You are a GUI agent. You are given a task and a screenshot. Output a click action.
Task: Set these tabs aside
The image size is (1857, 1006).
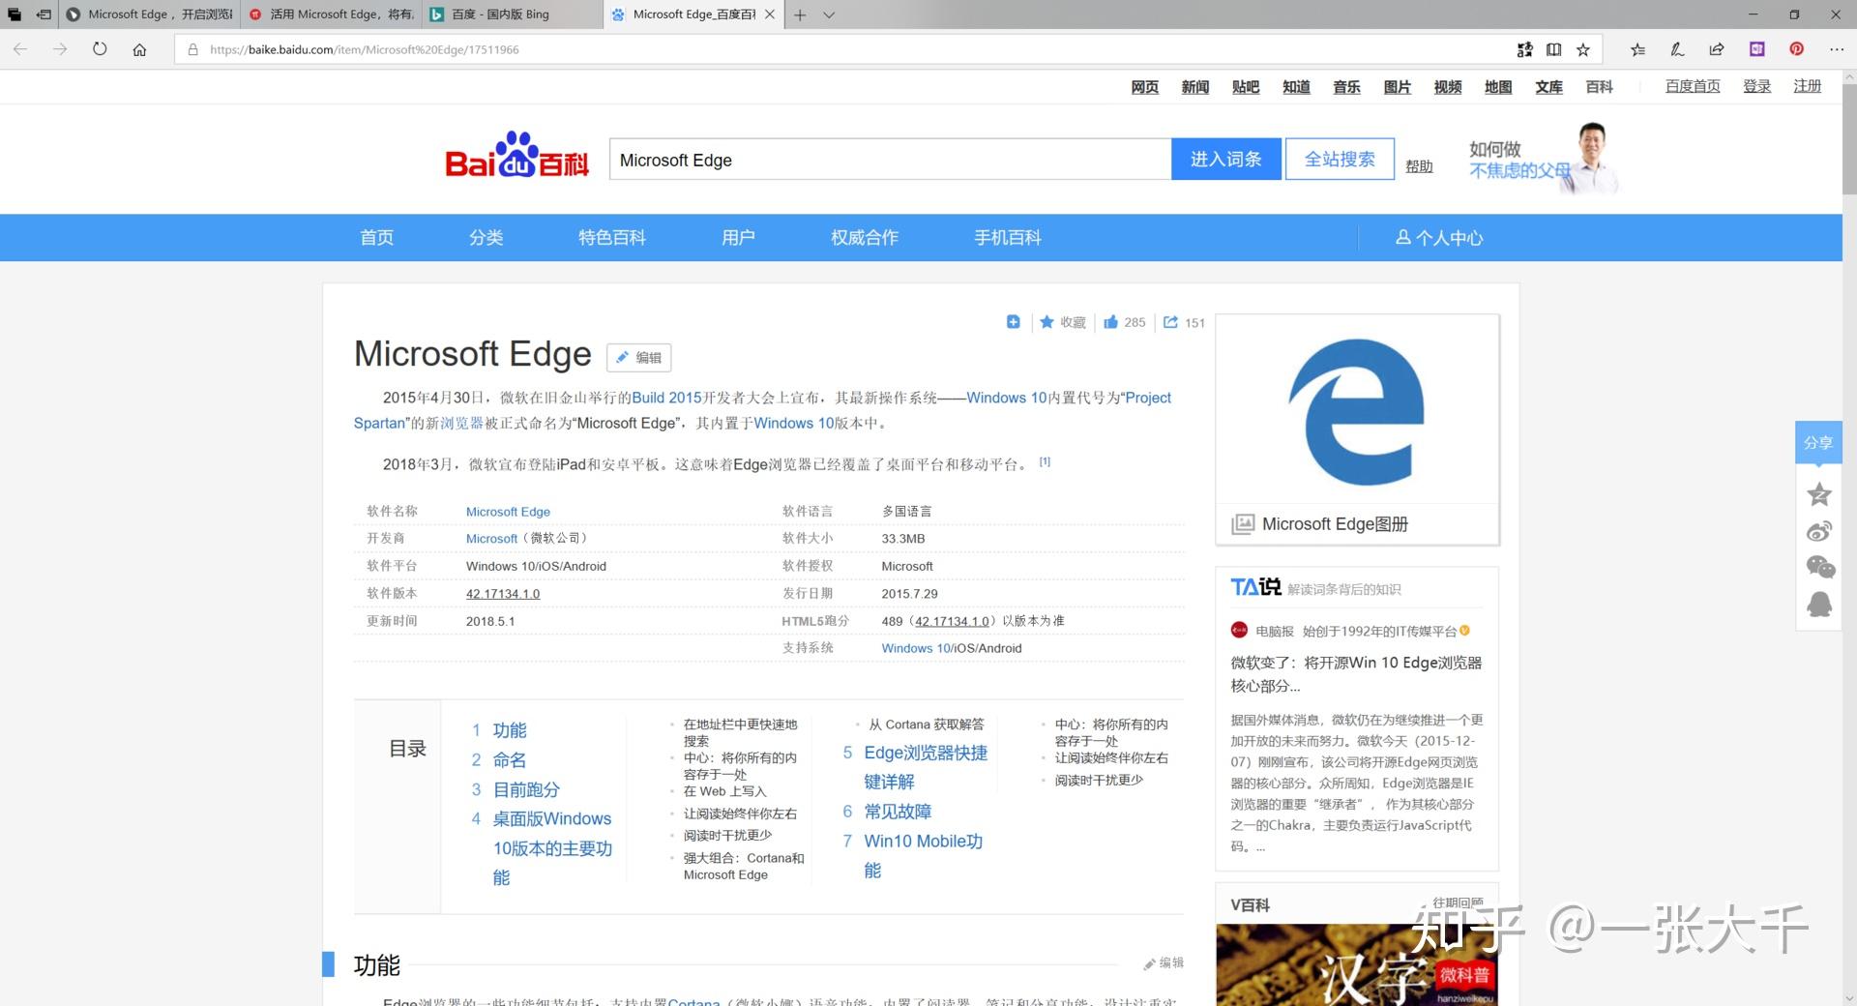pyautogui.click(x=44, y=15)
